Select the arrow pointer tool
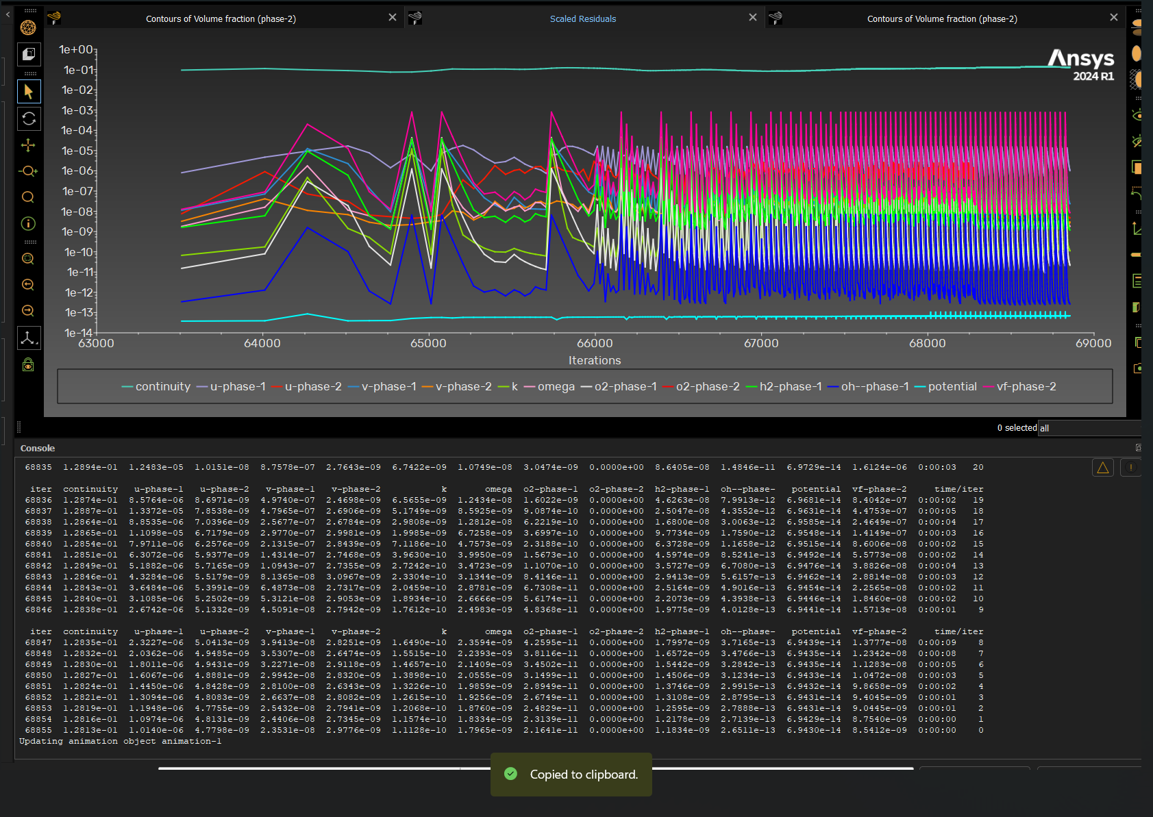 (28, 91)
